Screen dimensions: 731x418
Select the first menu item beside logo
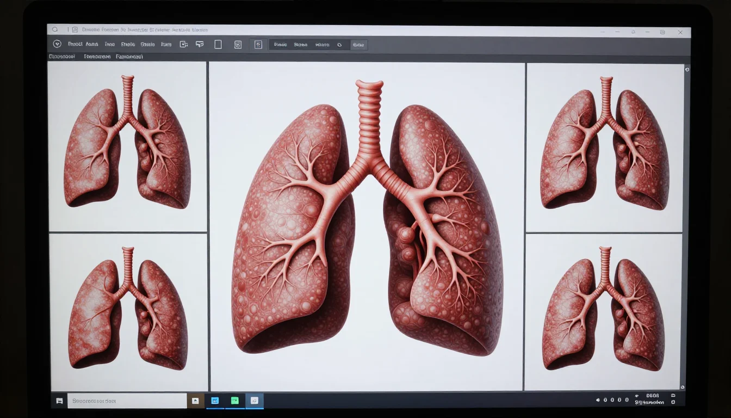click(x=76, y=45)
